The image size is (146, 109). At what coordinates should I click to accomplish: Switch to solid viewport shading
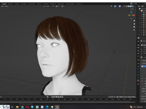(x=129, y=6)
